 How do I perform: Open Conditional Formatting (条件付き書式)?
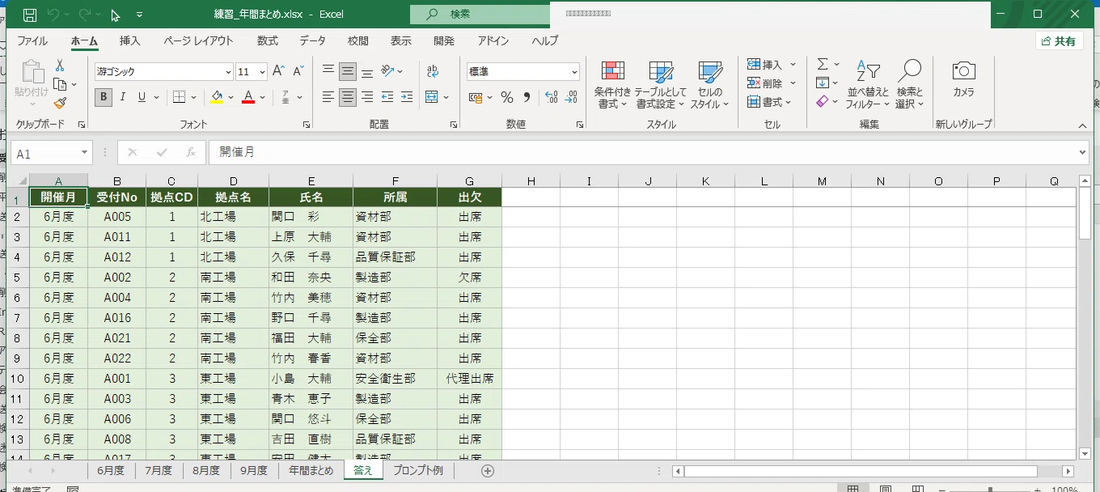(x=612, y=86)
